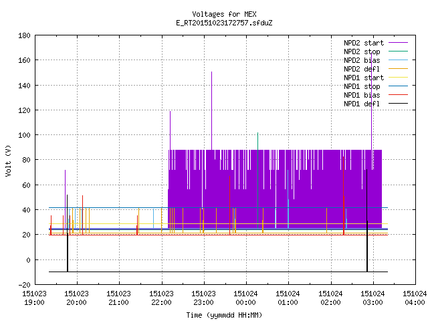This screenshot has width=428, height=321.
Task: Click the 'NPD2 start' legend label
Action: (364, 43)
